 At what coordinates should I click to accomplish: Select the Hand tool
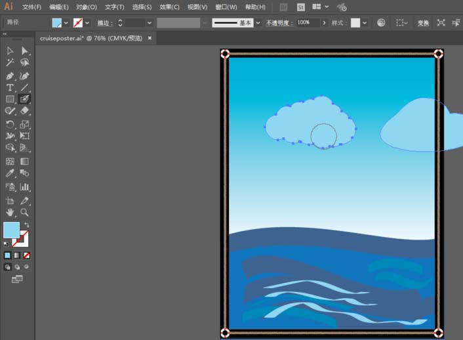tap(10, 212)
